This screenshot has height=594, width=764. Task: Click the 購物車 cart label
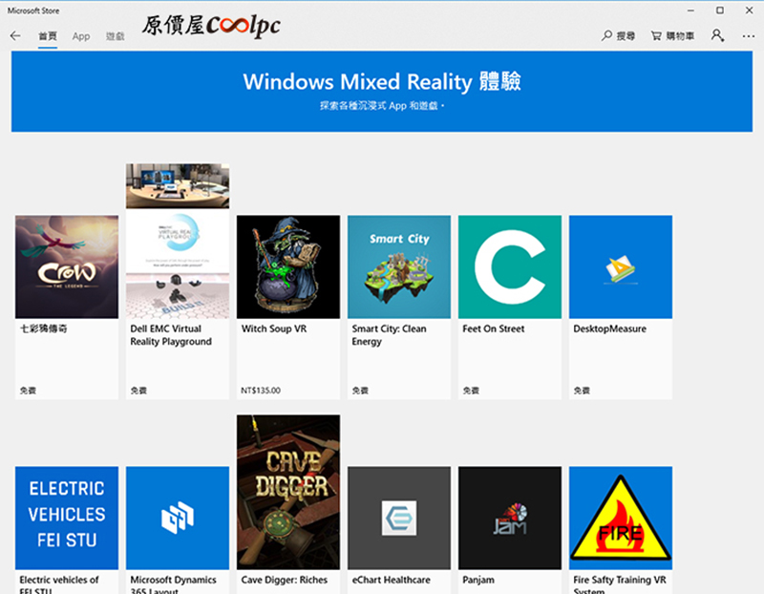point(680,36)
